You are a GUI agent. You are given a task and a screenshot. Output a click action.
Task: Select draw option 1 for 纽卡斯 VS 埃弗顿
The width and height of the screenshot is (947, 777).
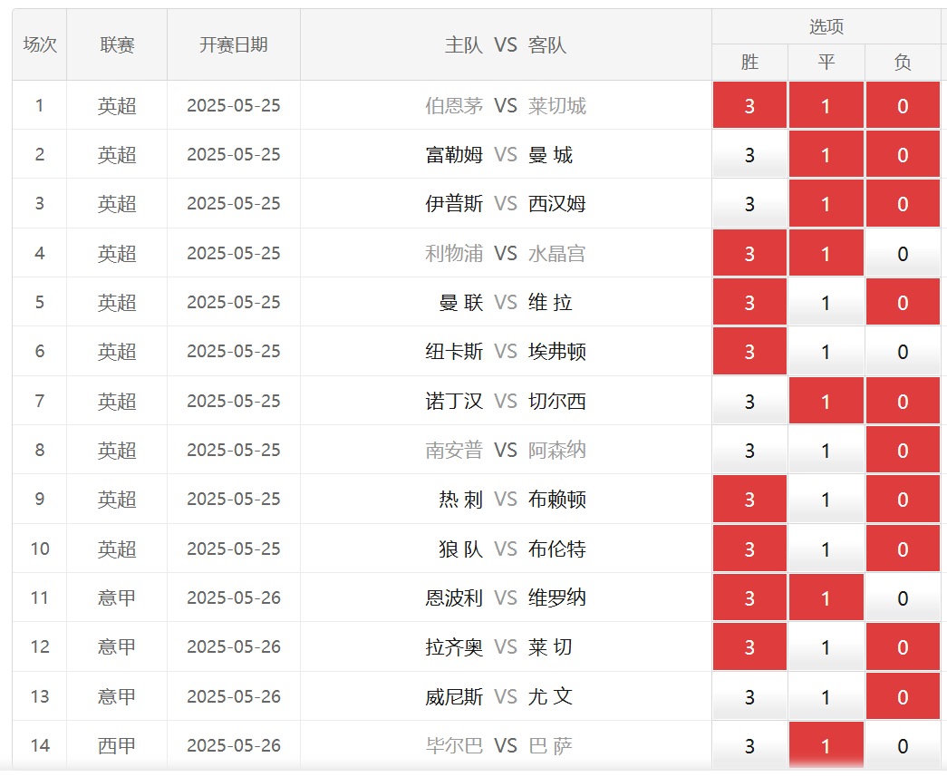click(826, 351)
